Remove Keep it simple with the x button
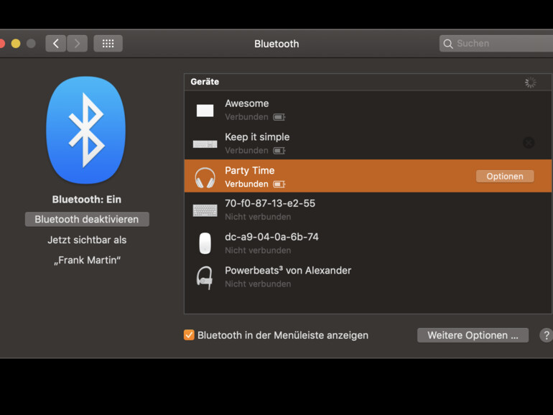Screen dimensions: 553x415 point(529,143)
